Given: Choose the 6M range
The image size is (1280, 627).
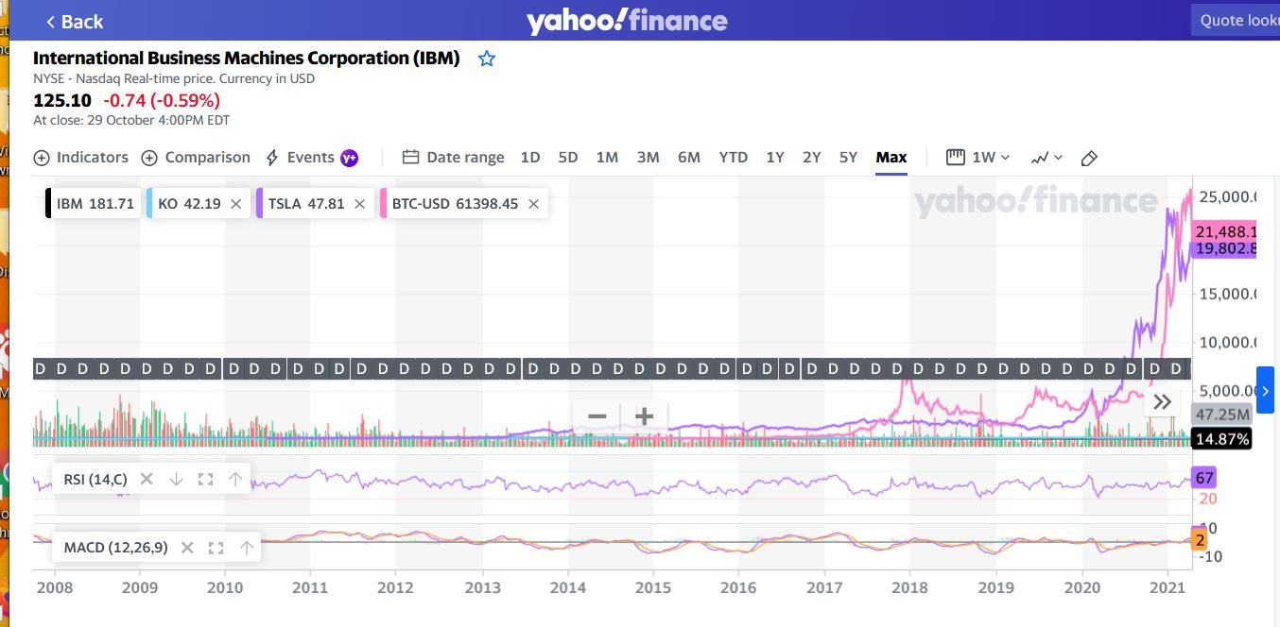Looking at the screenshot, I should point(689,158).
